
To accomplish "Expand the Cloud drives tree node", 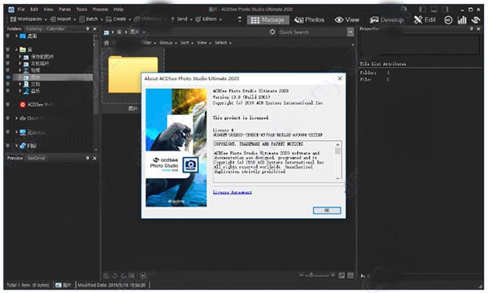I will tap(16, 118).
